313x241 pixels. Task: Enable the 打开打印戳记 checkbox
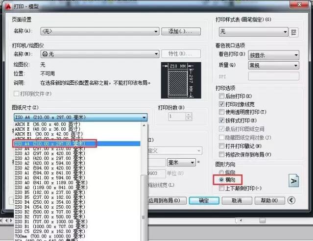221,146
